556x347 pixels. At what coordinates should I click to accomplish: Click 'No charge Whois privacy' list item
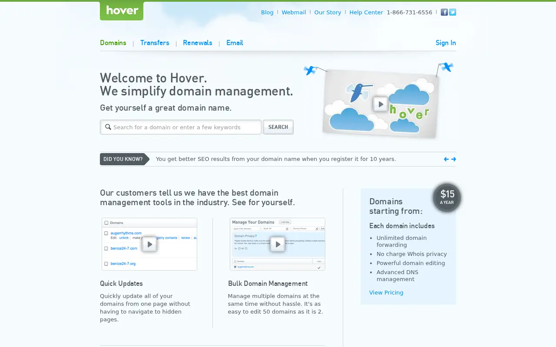tap(412, 254)
